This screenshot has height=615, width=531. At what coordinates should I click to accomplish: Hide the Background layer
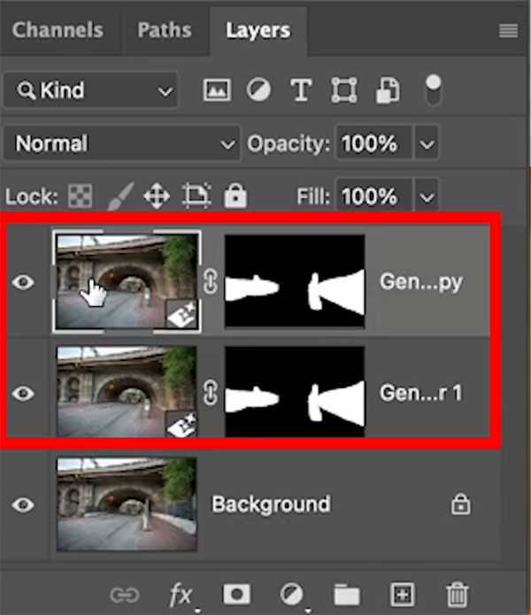pyautogui.click(x=23, y=504)
